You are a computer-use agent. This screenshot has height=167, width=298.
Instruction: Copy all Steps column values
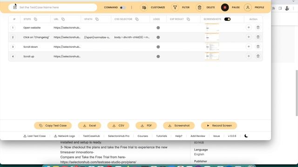[x=35, y=19]
